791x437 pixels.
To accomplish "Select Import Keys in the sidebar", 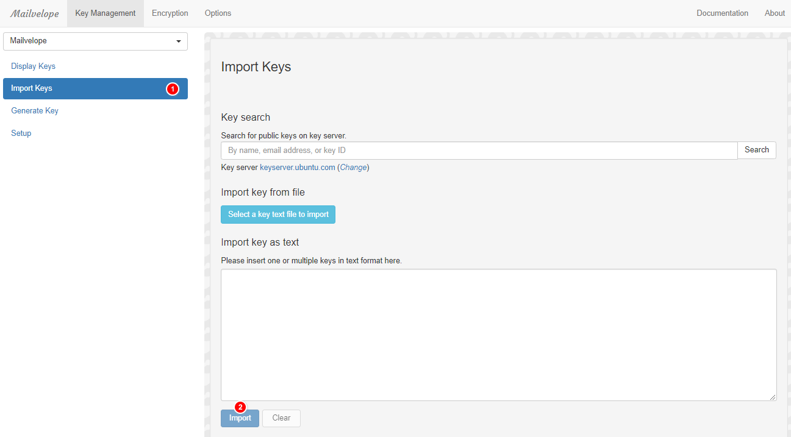I will coord(95,88).
